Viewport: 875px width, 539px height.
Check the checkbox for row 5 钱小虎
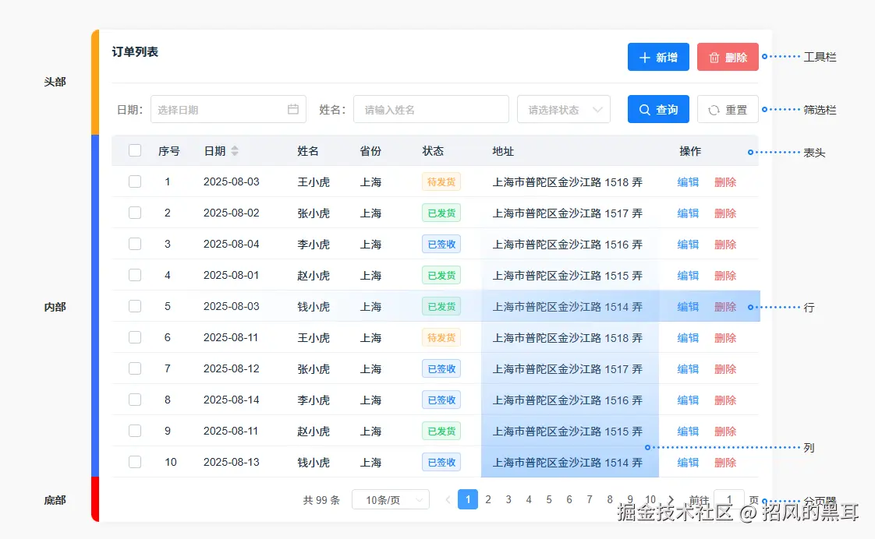(134, 306)
